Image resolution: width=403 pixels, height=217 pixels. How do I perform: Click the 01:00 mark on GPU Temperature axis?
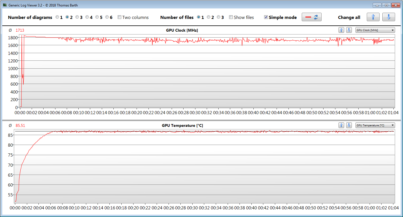[x=370, y=208]
